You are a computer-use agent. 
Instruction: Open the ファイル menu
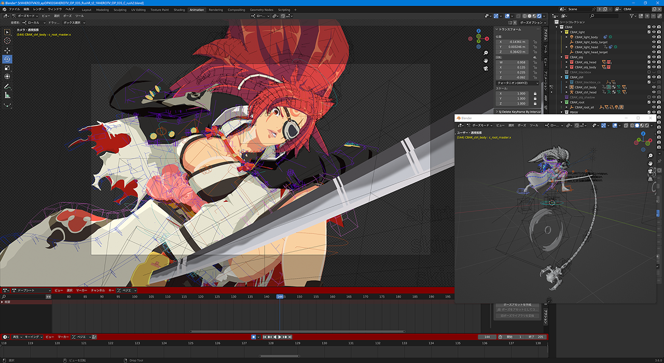pyautogui.click(x=14, y=9)
